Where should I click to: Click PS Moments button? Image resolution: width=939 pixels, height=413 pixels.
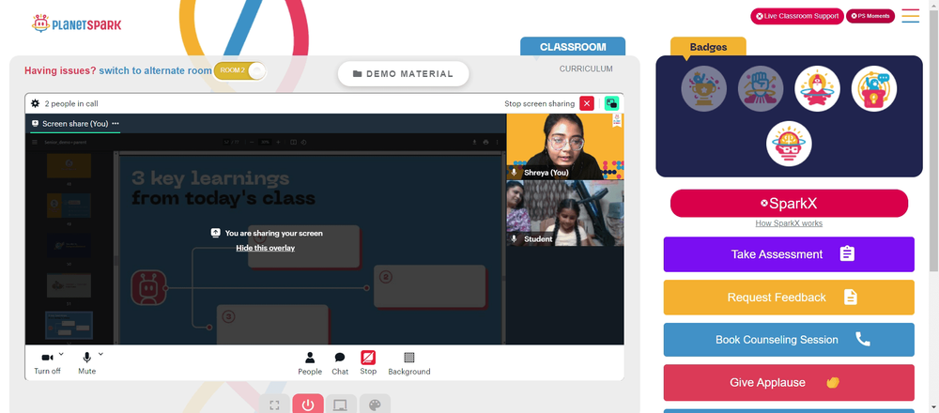point(870,16)
